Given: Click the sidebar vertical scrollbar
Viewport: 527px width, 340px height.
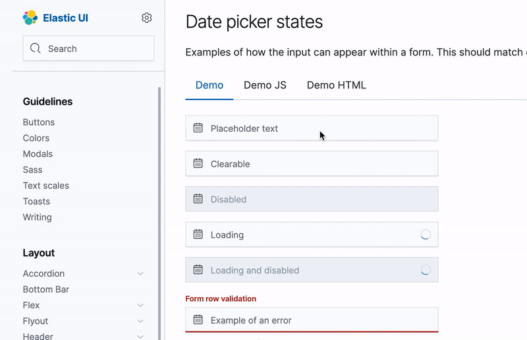Looking at the screenshot, I should click(x=159, y=211).
